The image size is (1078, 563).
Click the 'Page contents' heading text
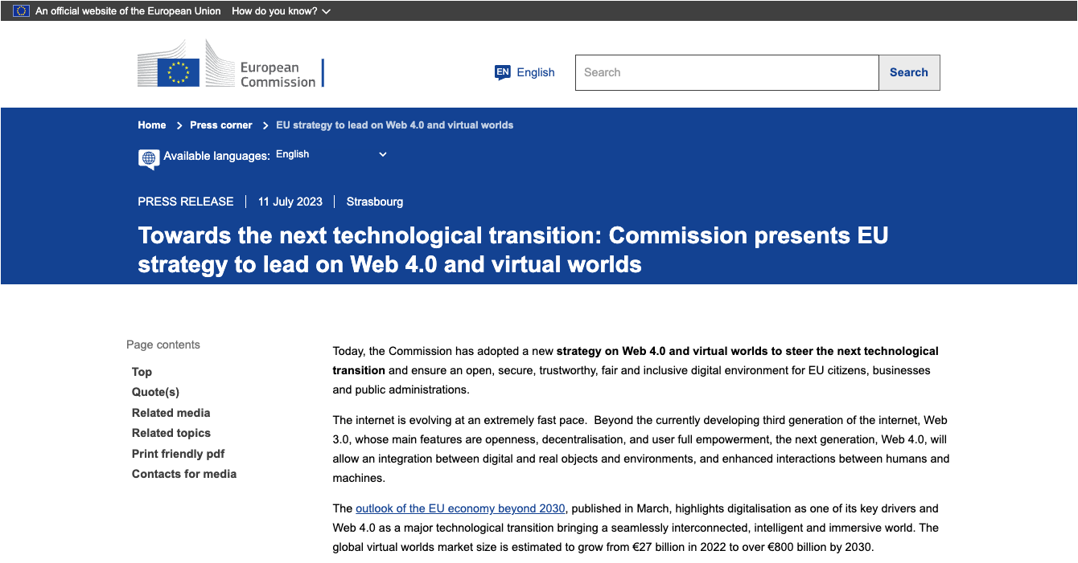(163, 345)
